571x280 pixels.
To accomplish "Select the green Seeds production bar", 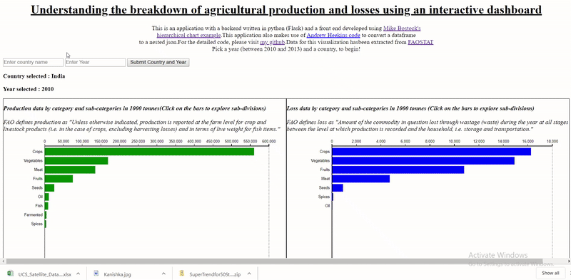I will click(49, 188).
